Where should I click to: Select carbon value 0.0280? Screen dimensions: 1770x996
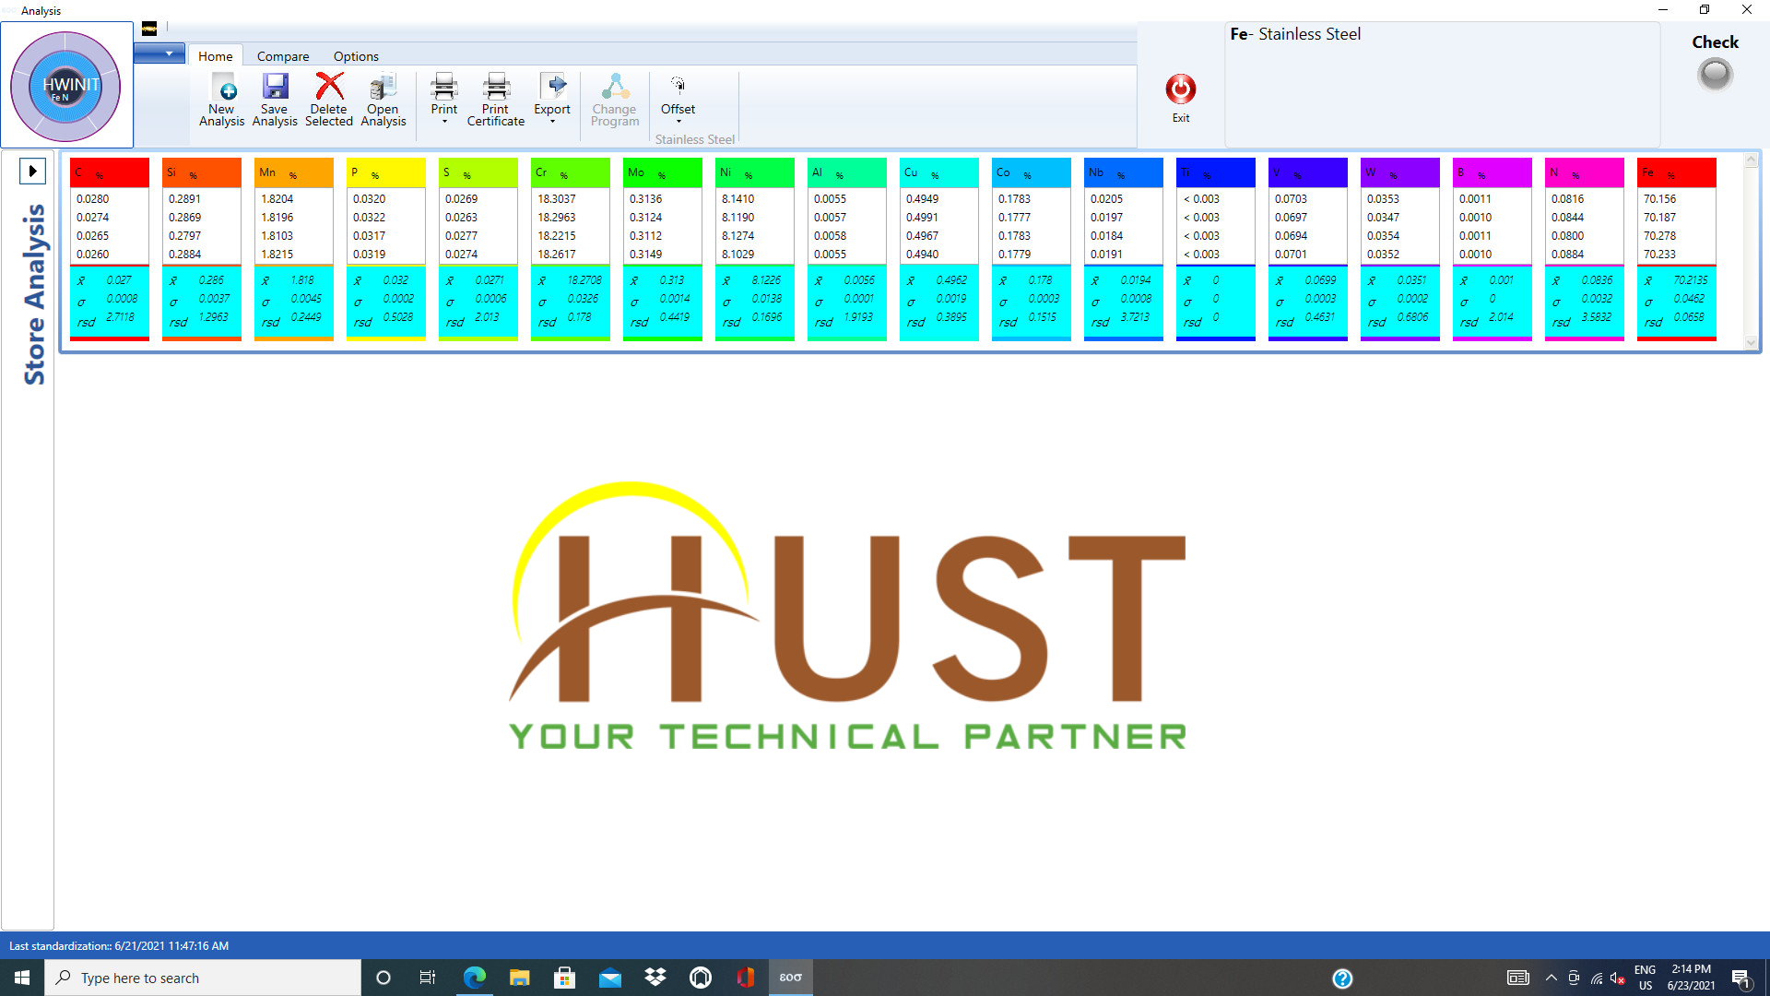pos(92,199)
